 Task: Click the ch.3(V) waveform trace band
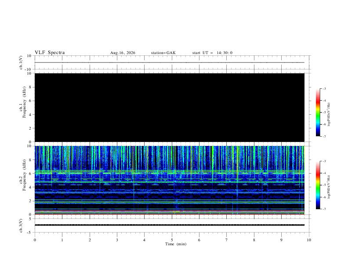click(x=170, y=225)
